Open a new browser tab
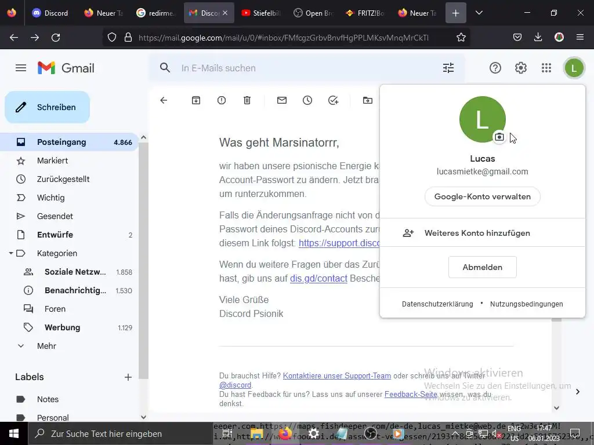Viewport: 594px width, 445px height. pyautogui.click(x=456, y=13)
